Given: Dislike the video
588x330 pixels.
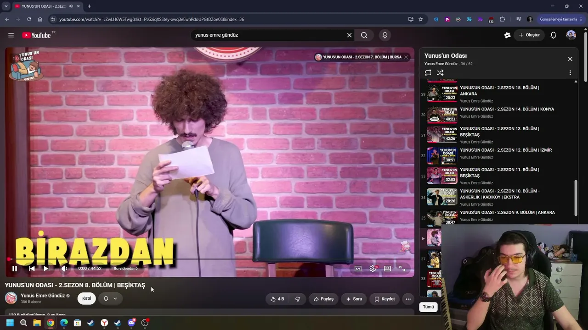Looking at the screenshot, I should point(298,299).
